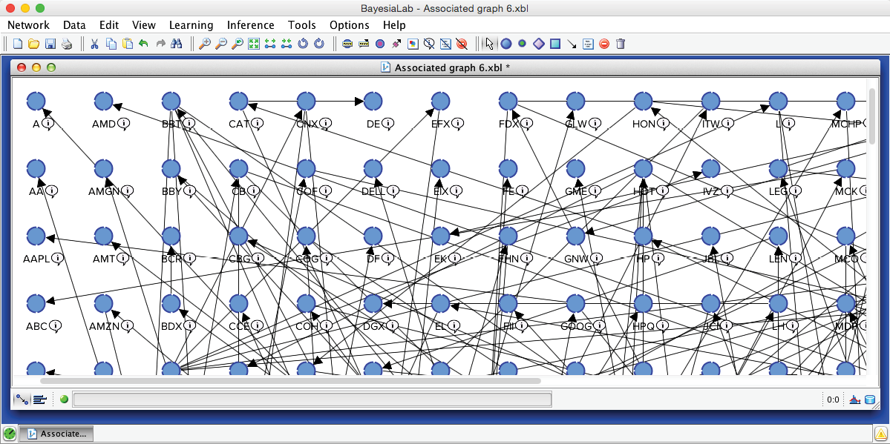Click the green undo arrow
This screenshot has height=444, width=890.
[x=144, y=44]
